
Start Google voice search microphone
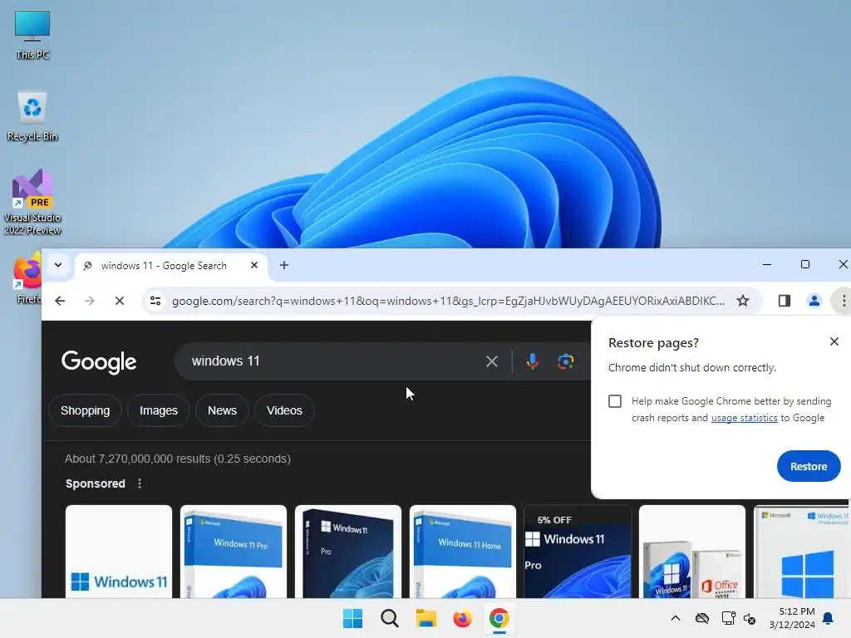point(533,361)
